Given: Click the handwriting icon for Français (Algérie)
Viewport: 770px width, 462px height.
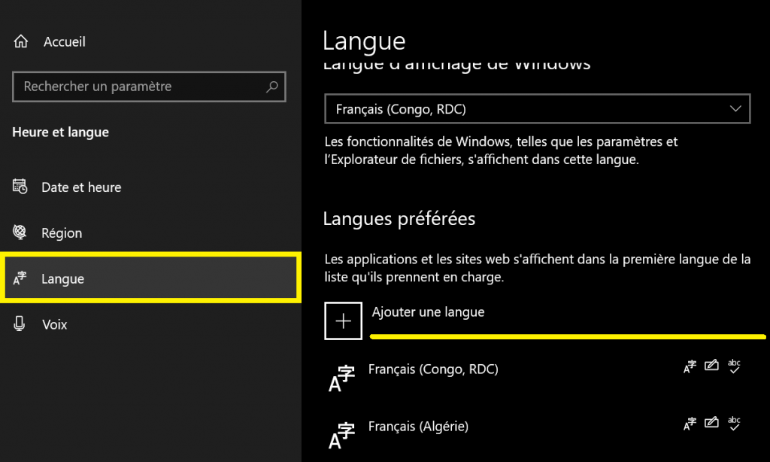Looking at the screenshot, I should tap(711, 422).
